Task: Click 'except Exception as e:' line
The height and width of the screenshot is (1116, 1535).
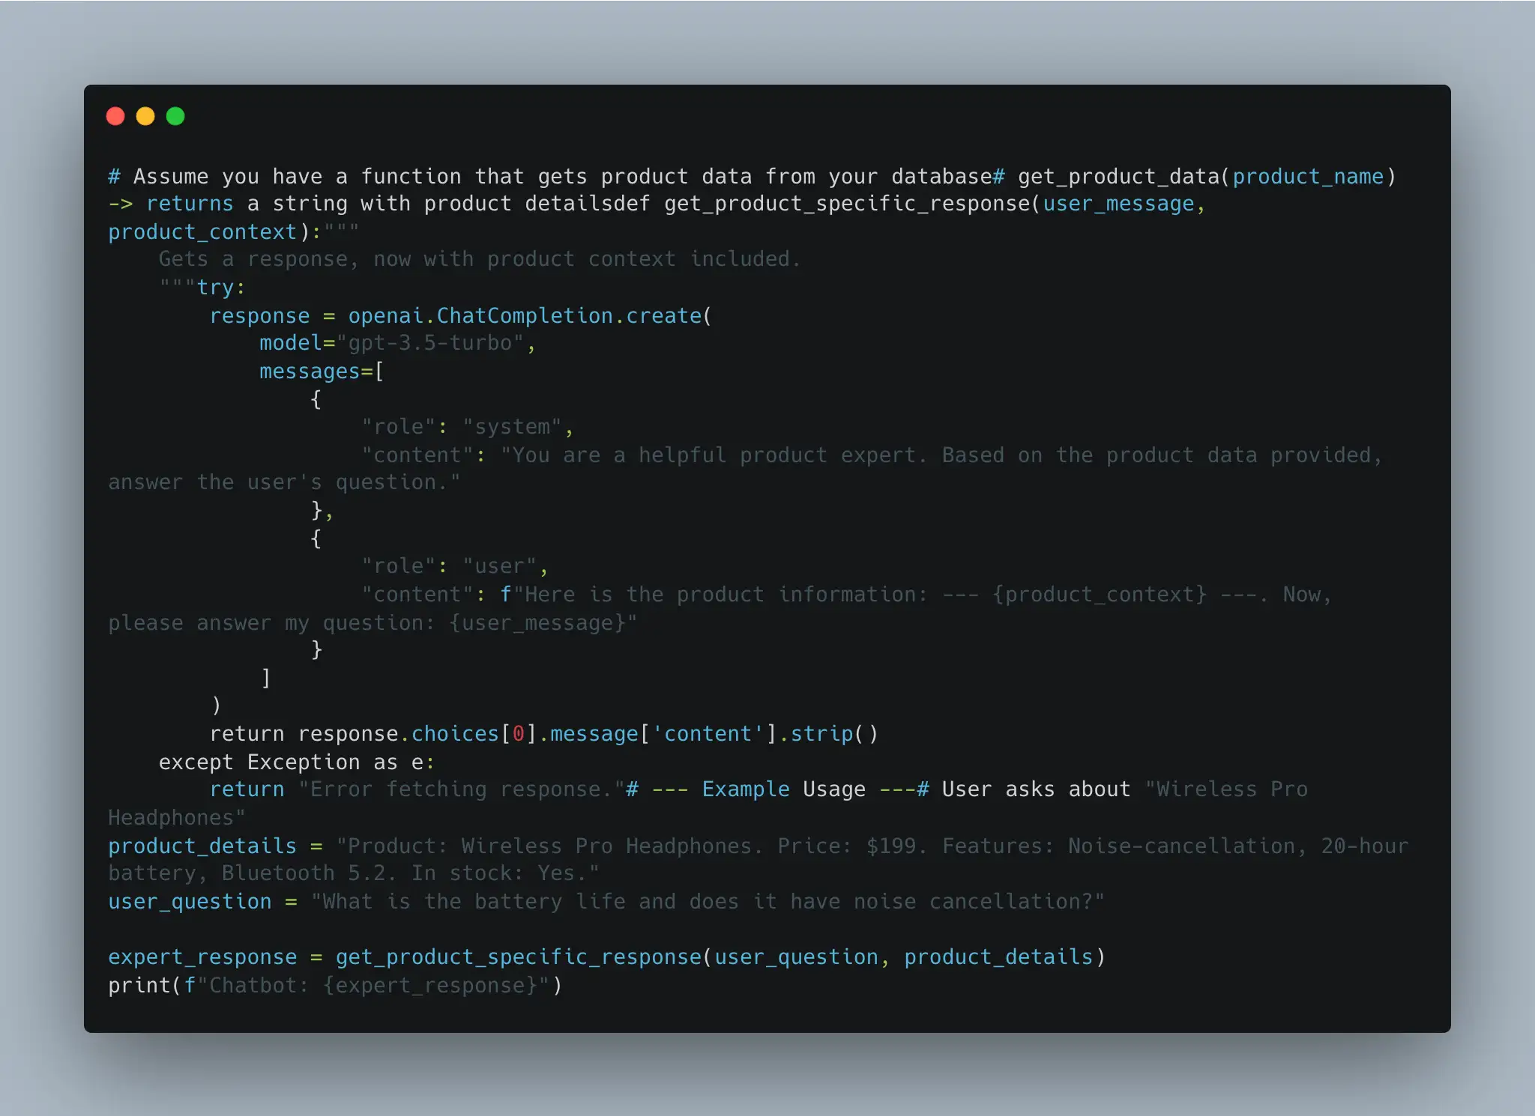Action: [296, 762]
